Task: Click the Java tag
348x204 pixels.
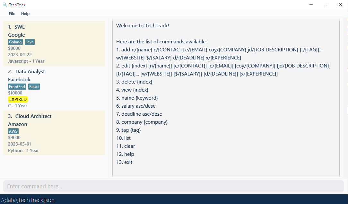Action: point(30,42)
